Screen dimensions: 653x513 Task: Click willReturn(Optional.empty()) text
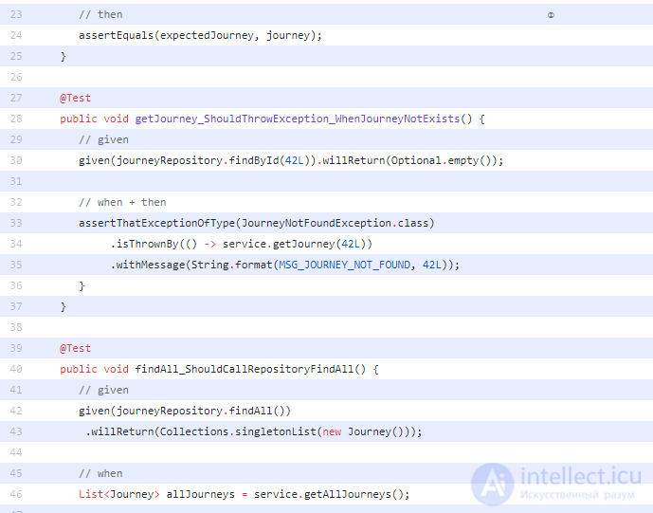tap(409, 160)
